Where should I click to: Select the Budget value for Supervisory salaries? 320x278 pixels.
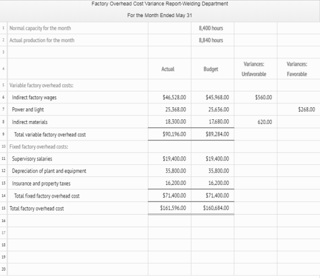217,159
